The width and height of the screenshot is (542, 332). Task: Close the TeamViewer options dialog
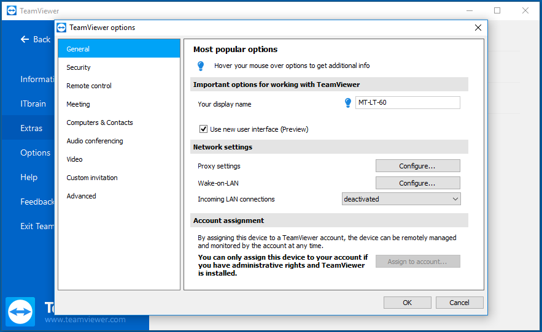point(478,28)
